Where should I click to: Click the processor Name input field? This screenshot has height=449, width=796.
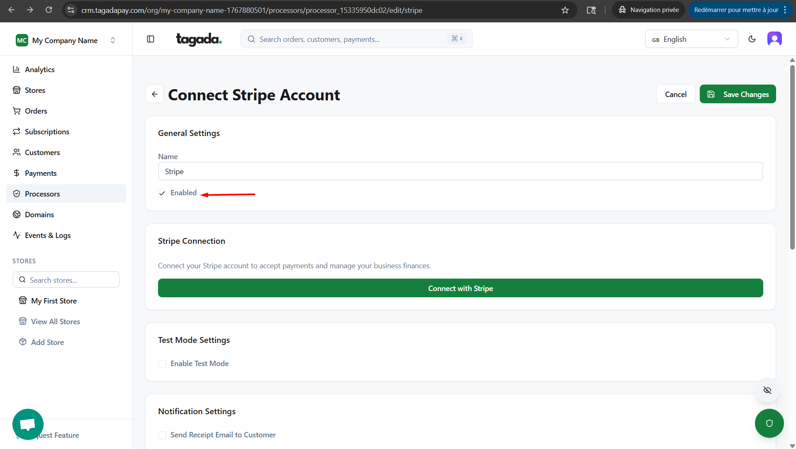(460, 171)
